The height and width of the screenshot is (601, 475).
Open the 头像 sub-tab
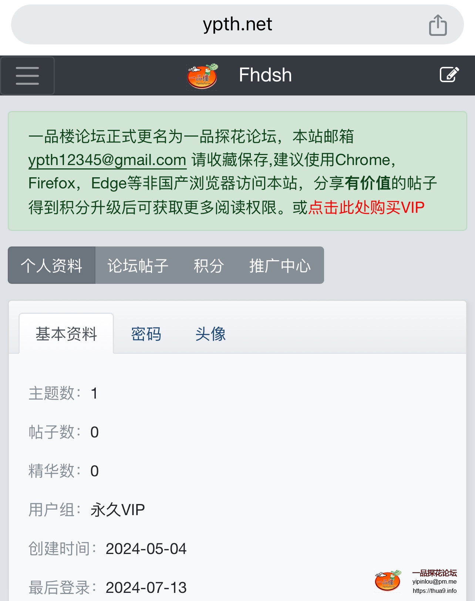pos(210,334)
